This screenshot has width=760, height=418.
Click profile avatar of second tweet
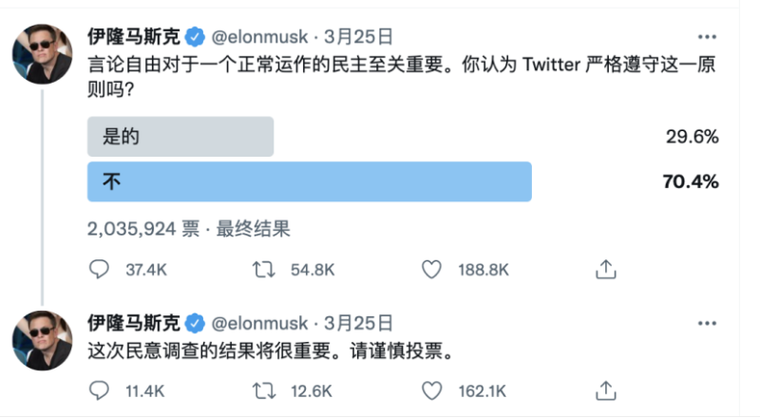coord(42,340)
